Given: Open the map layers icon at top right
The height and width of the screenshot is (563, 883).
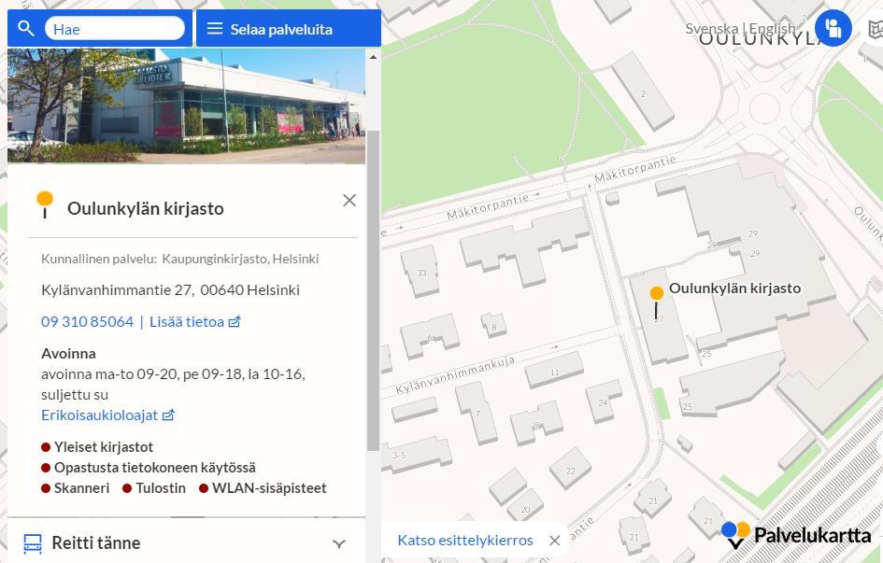Looking at the screenshot, I should coord(875,29).
